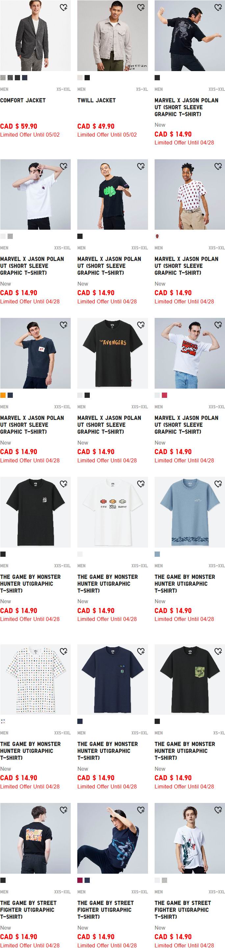
Task: Add Marvel Comics white tee to wishlist
Action: pos(218,325)
